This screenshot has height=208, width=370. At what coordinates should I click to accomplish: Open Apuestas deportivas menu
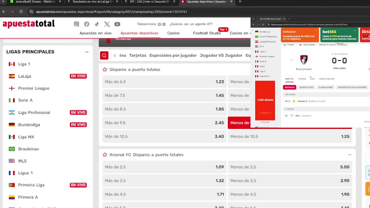(139, 33)
